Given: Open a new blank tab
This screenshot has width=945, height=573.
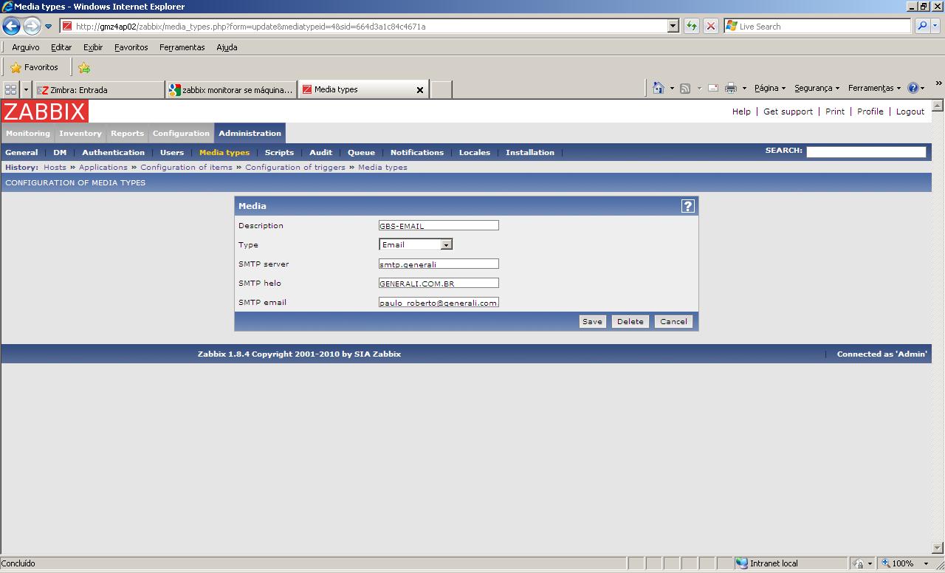Looking at the screenshot, I should click(x=441, y=90).
